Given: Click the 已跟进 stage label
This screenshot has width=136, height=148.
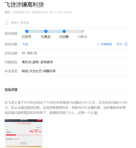Looking at the screenshot, I should [x=46, y=37].
